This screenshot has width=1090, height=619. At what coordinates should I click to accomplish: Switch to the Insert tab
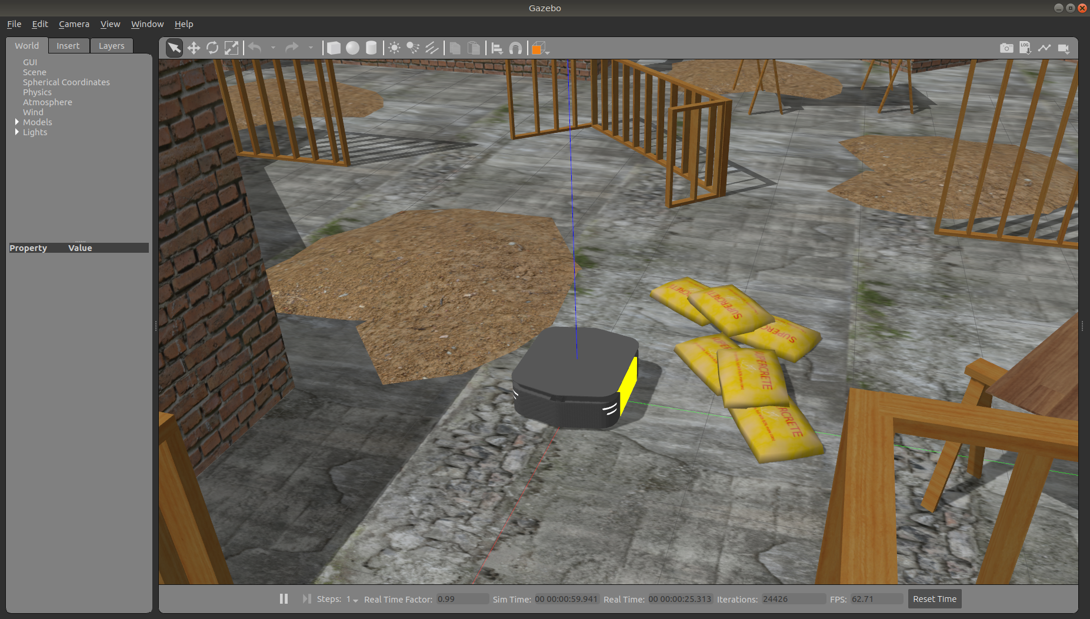(x=68, y=46)
